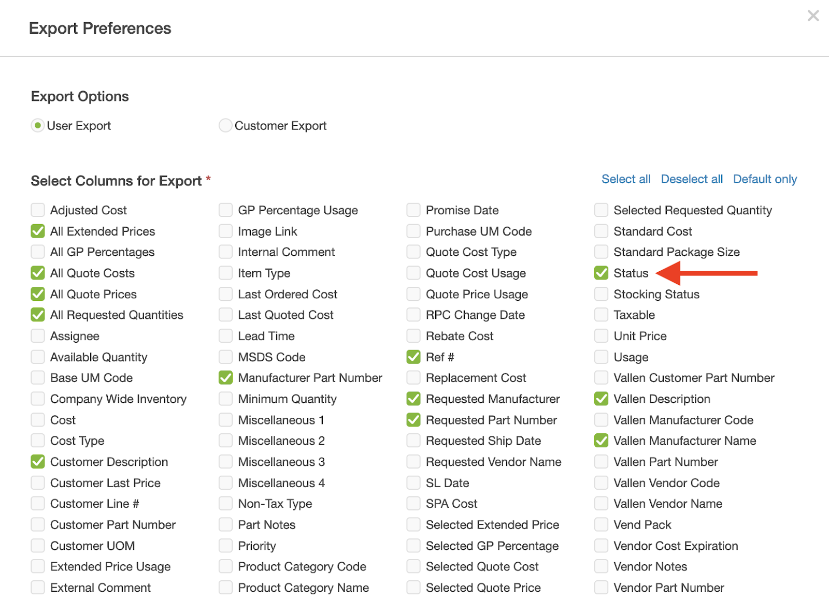The image size is (829, 615).
Task: Choose the Customer Export option
Action: [225, 126]
